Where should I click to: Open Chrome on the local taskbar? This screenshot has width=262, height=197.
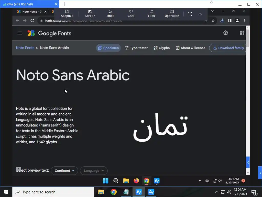point(113,192)
